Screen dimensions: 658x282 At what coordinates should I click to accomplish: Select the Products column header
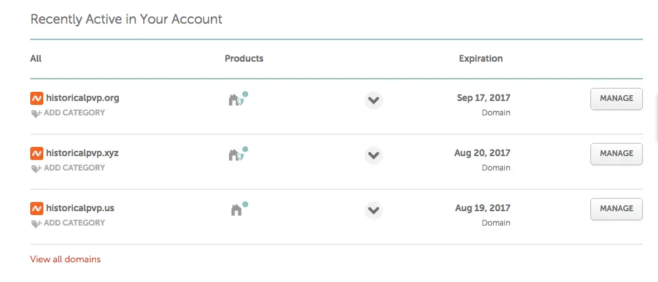(x=244, y=58)
